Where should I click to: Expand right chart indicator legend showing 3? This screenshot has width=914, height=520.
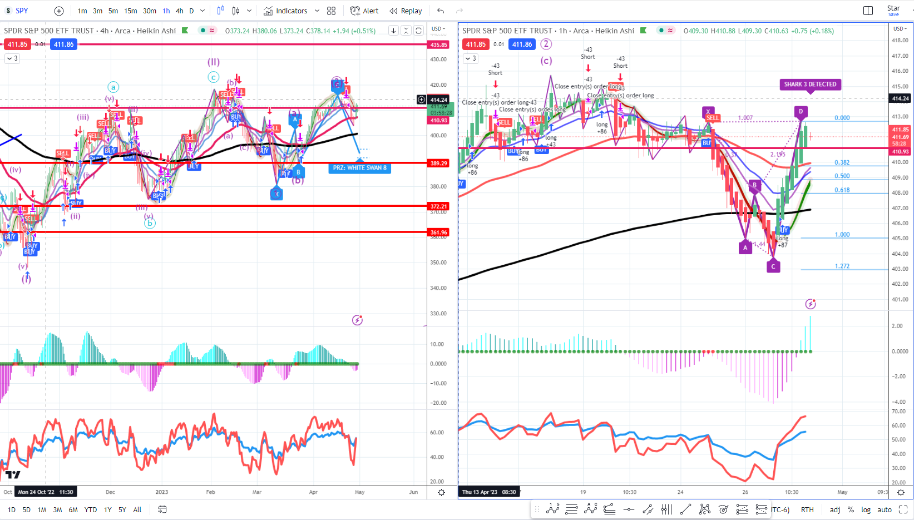click(x=471, y=58)
